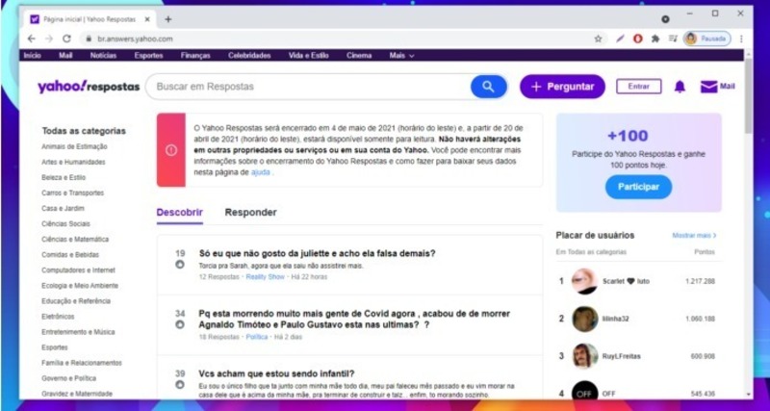The height and width of the screenshot is (411, 770).
Task: Open question about Covid deaths
Action: (354, 320)
